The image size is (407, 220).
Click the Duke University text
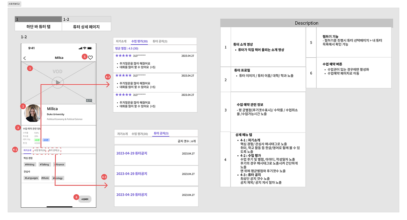[x=56, y=114]
